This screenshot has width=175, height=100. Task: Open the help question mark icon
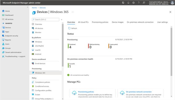tap(139, 3)
